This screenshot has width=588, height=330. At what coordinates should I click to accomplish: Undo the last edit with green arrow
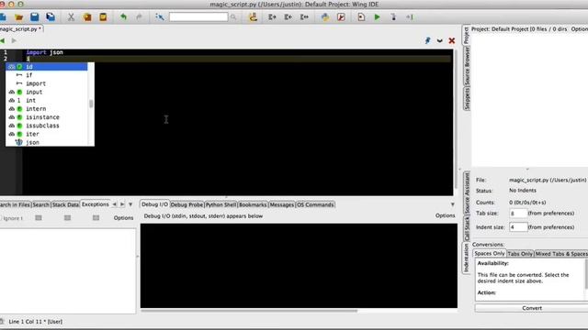123,16
